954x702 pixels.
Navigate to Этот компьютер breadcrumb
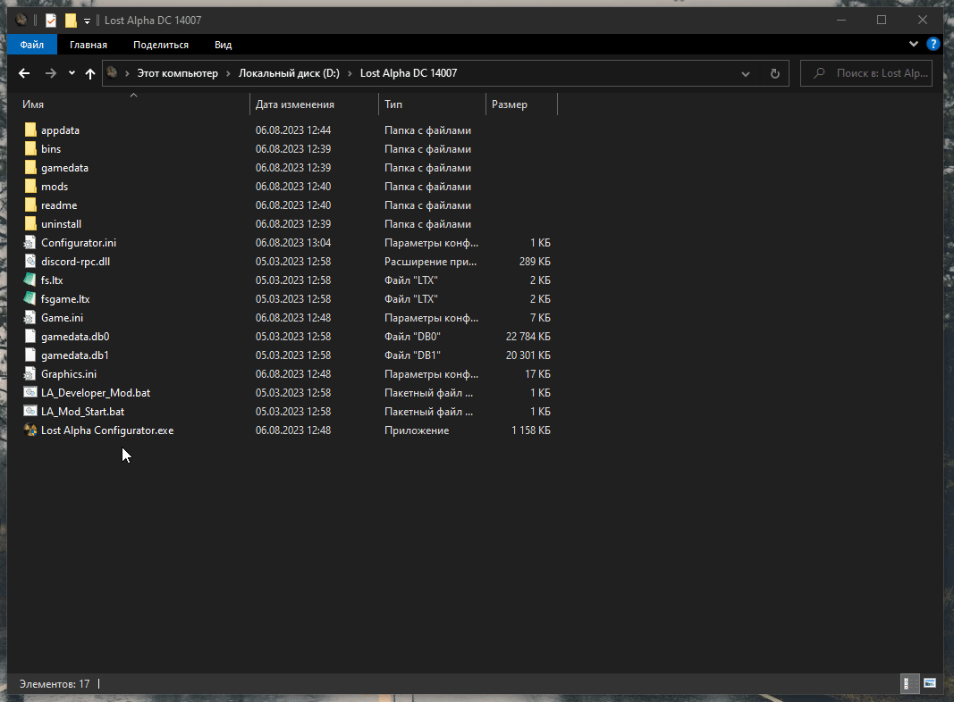coord(178,73)
